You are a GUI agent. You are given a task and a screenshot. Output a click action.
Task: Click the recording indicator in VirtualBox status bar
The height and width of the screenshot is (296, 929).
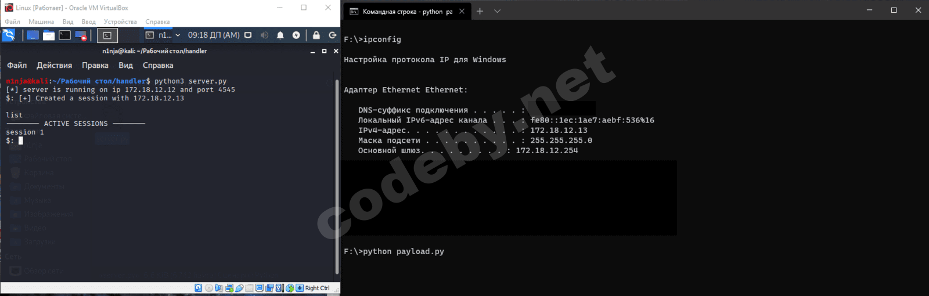(x=269, y=288)
